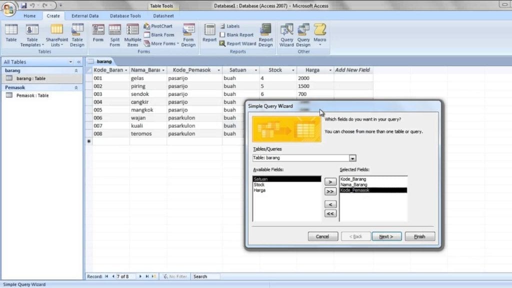This screenshot has height=288, width=512.
Task: Switch to the Home ribbon tab
Action: 29,15
